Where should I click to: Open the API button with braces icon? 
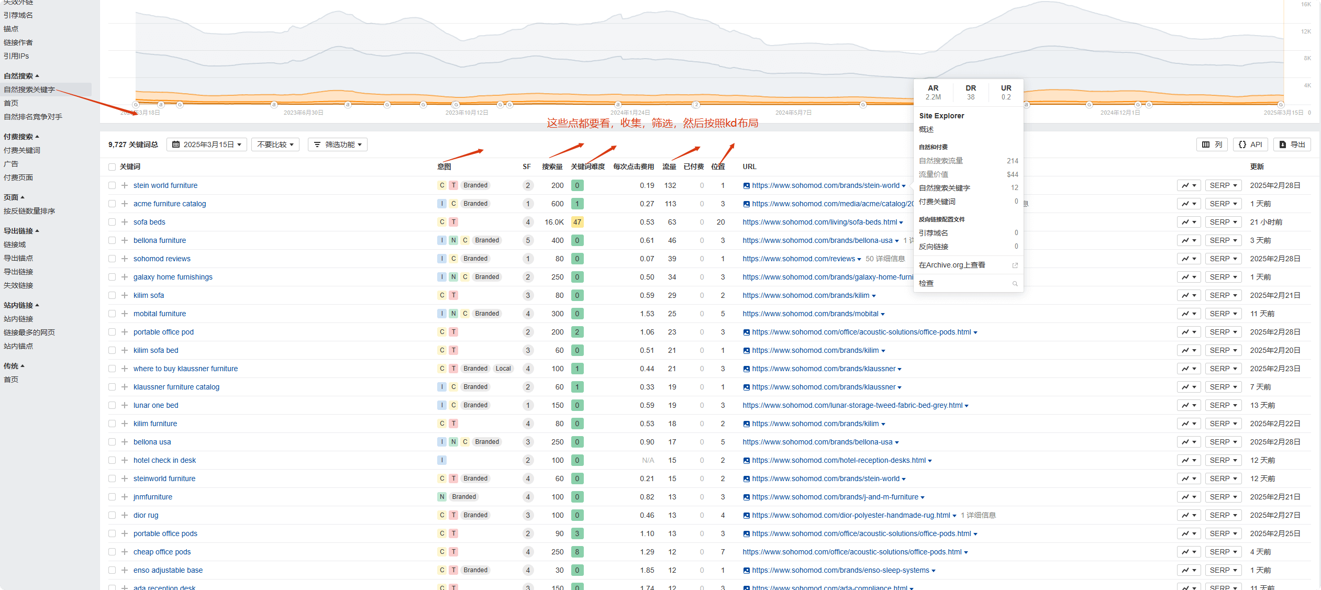tap(1250, 144)
